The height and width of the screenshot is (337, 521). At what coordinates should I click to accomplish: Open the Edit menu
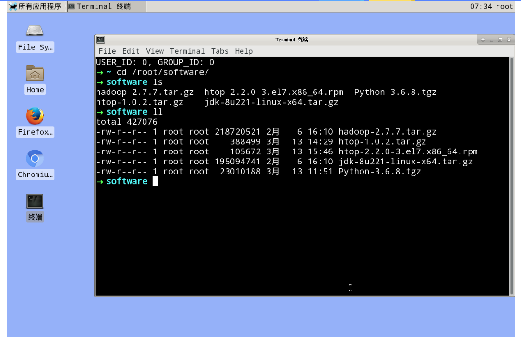tap(131, 51)
